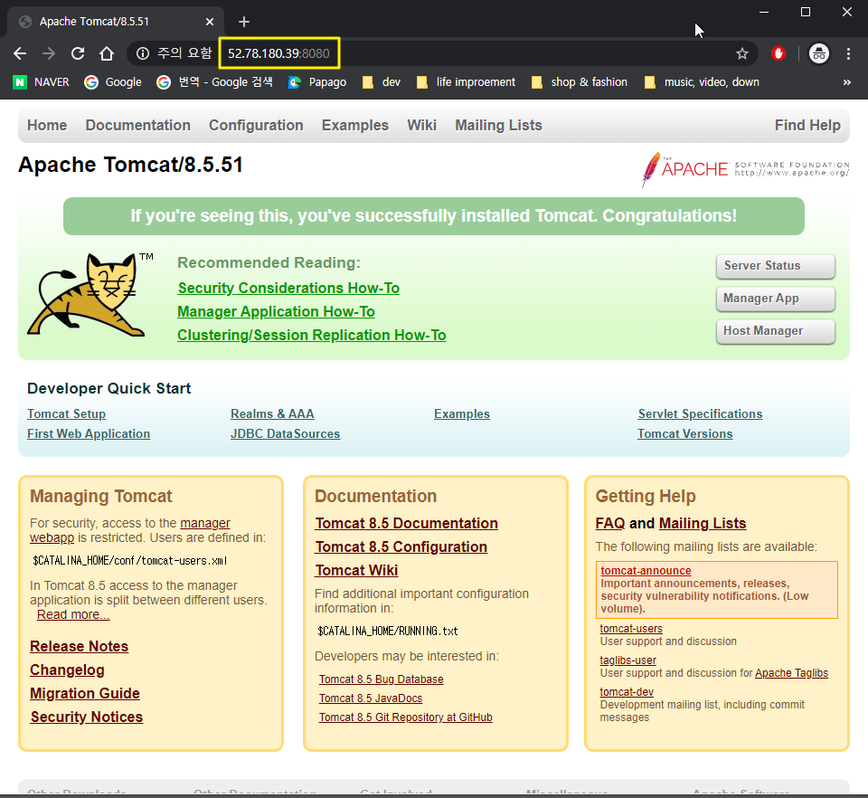The height and width of the screenshot is (798, 868).
Task: Open the Google bookmark
Action: point(113,82)
